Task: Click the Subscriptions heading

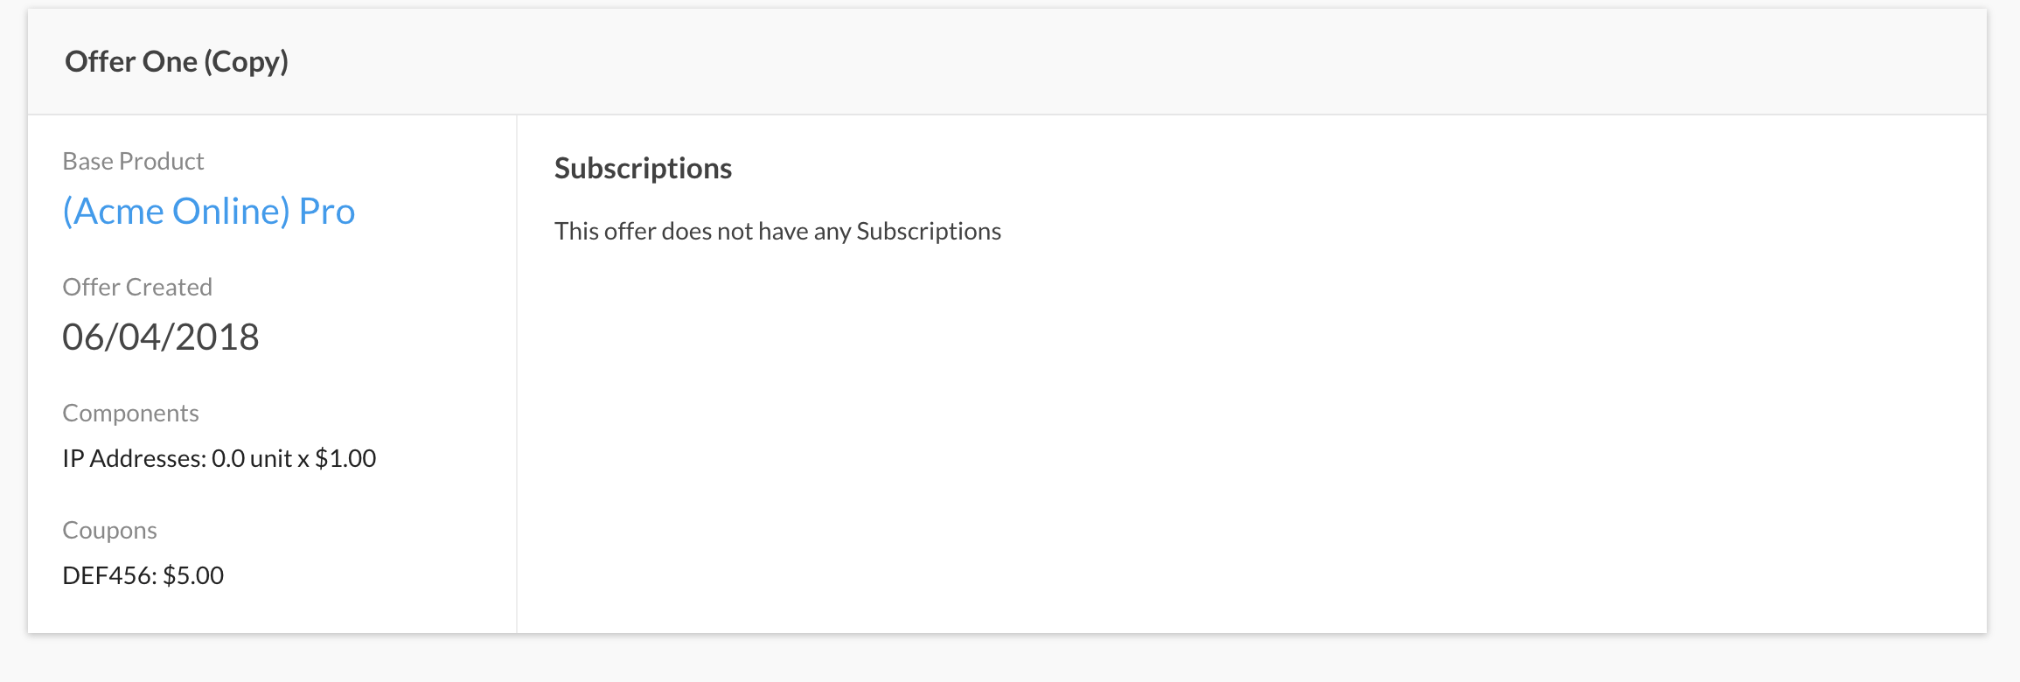Action: [x=643, y=169]
